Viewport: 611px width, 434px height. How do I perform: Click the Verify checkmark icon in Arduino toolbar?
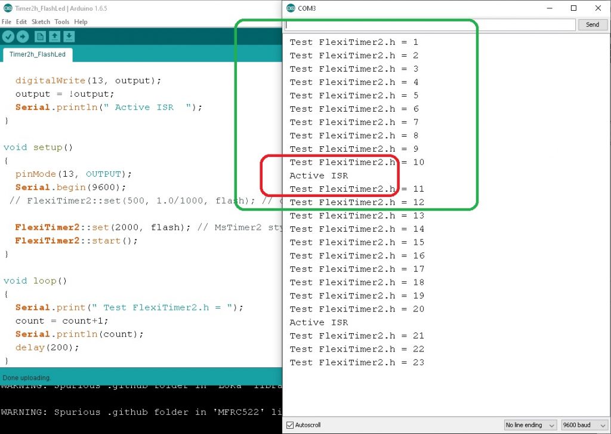pyautogui.click(x=8, y=36)
